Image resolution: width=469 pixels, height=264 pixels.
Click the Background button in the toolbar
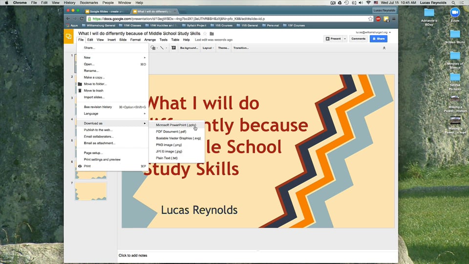pos(189,48)
